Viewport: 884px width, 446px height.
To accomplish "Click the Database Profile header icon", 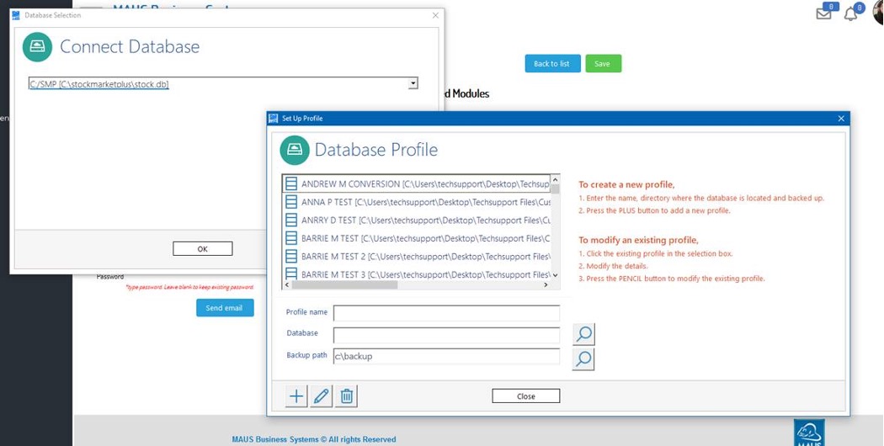I will tap(295, 150).
